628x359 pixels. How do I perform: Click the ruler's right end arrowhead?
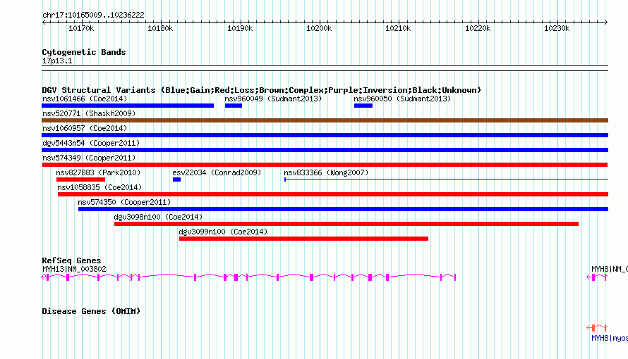click(606, 23)
